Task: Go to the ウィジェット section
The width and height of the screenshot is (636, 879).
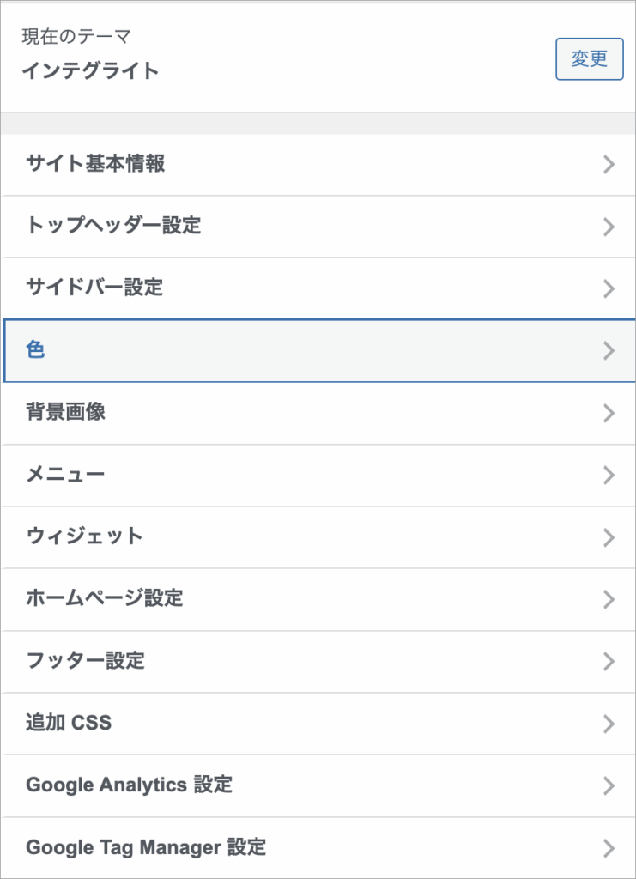Action: 84,536
